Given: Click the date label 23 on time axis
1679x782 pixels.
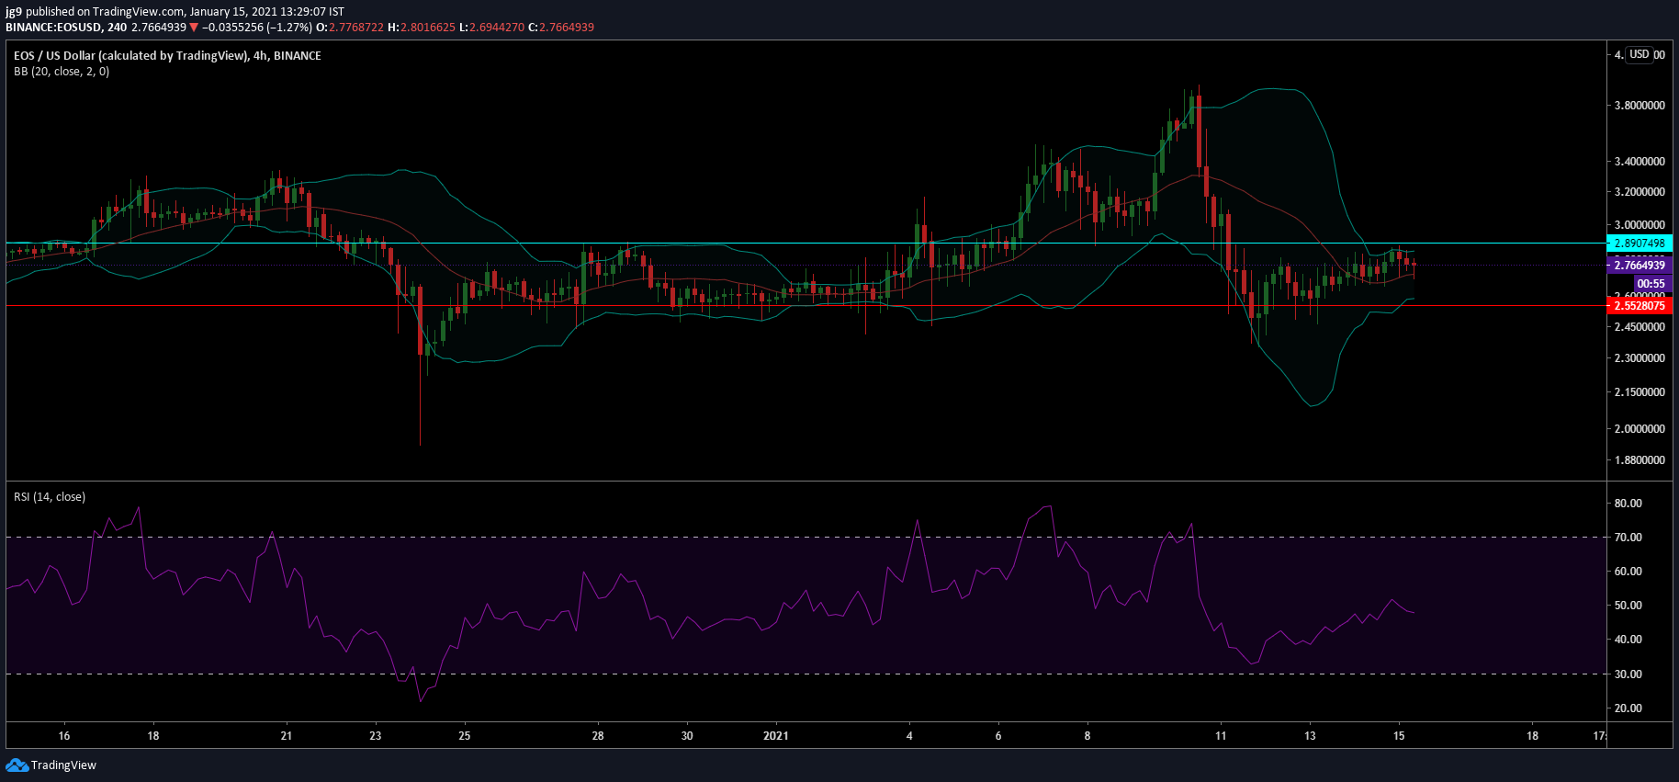Looking at the screenshot, I should [376, 736].
